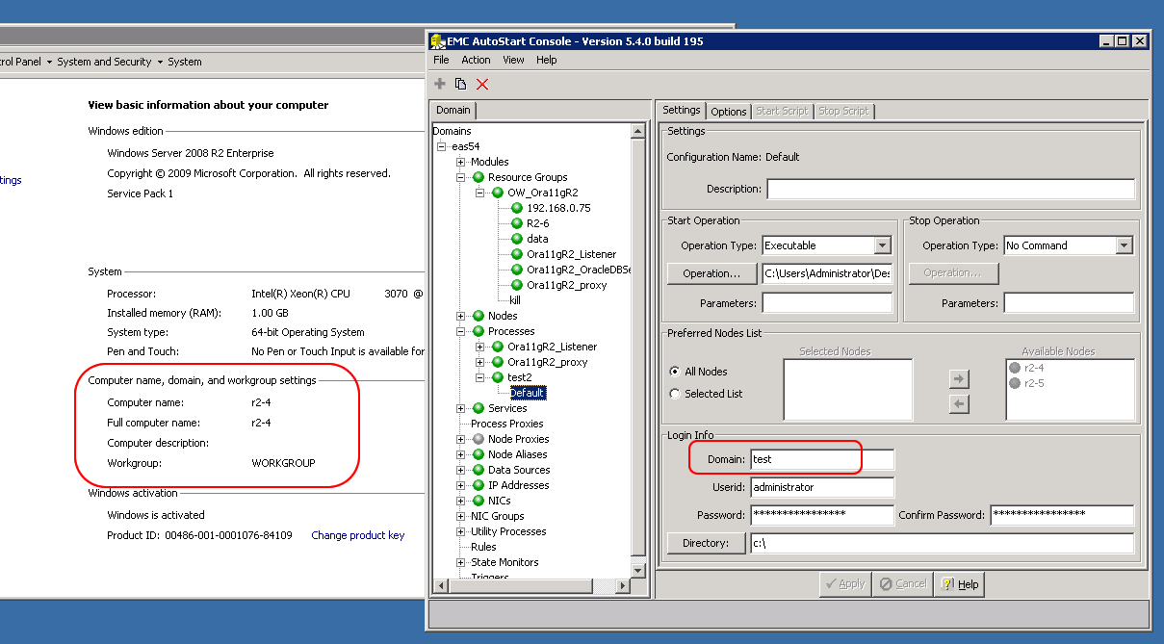This screenshot has width=1164, height=644.
Task: Click the Cancel button
Action: pos(903,584)
